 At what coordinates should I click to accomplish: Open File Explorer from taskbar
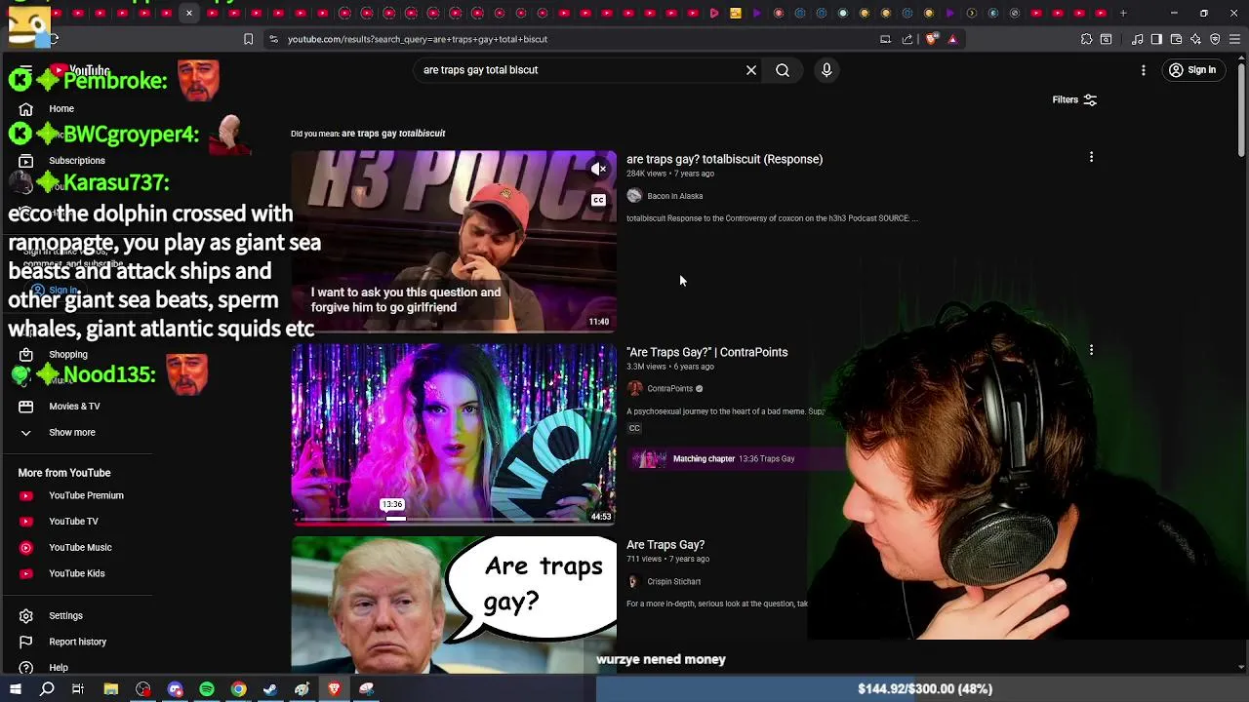[x=111, y=689]
